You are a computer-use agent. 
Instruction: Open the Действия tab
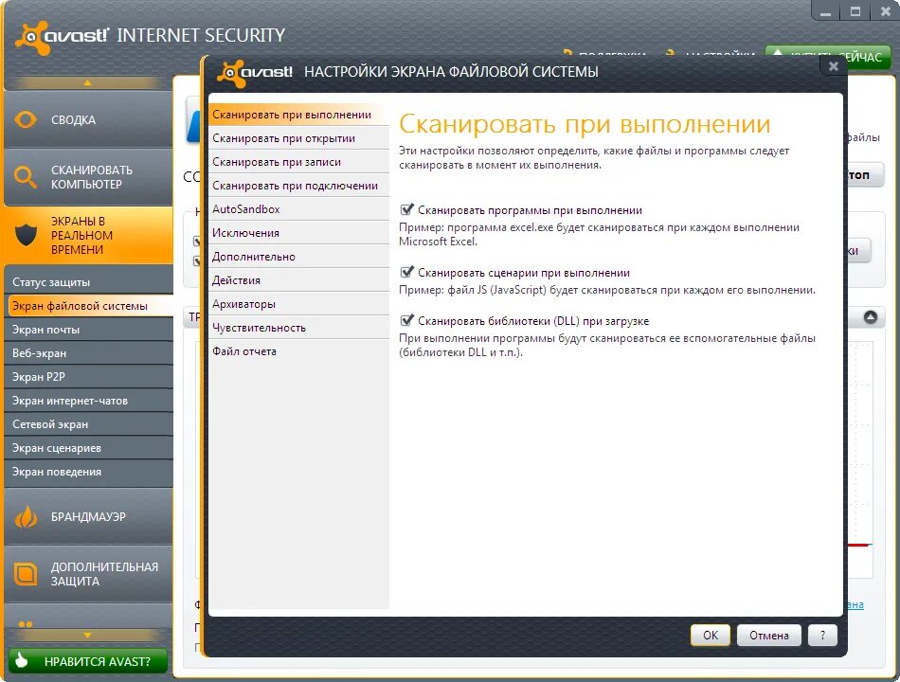pyautogui.click(x=298, y=280)
